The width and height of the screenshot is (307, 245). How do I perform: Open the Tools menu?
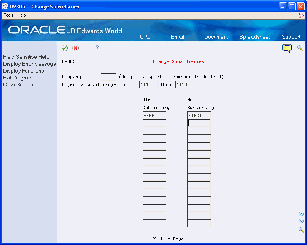pyautogui.click(x=8, y=15)
